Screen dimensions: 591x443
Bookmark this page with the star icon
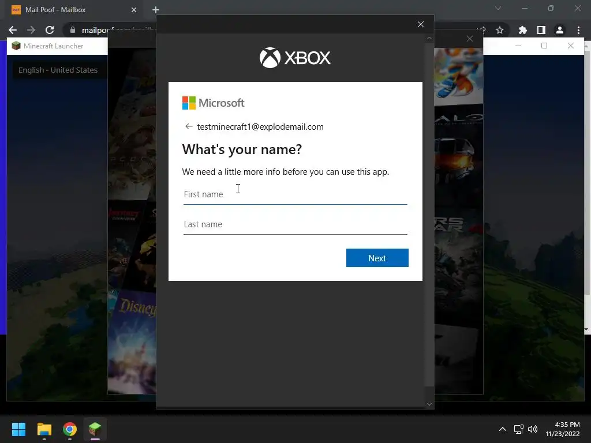click(x=500, y=30)
